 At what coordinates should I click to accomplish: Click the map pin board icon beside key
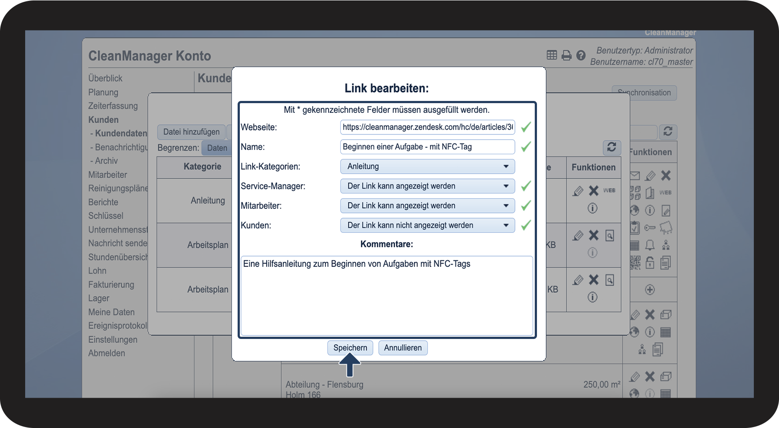(x=666, y=228)
